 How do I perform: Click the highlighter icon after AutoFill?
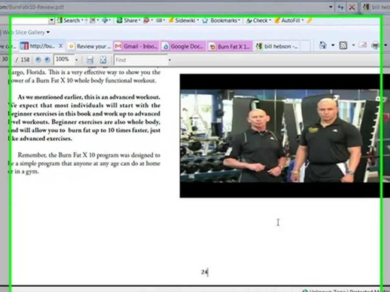tap(309, 21)
